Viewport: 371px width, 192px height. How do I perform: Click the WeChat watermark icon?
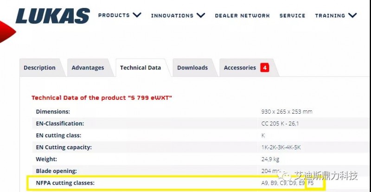(x=284, y=175)
